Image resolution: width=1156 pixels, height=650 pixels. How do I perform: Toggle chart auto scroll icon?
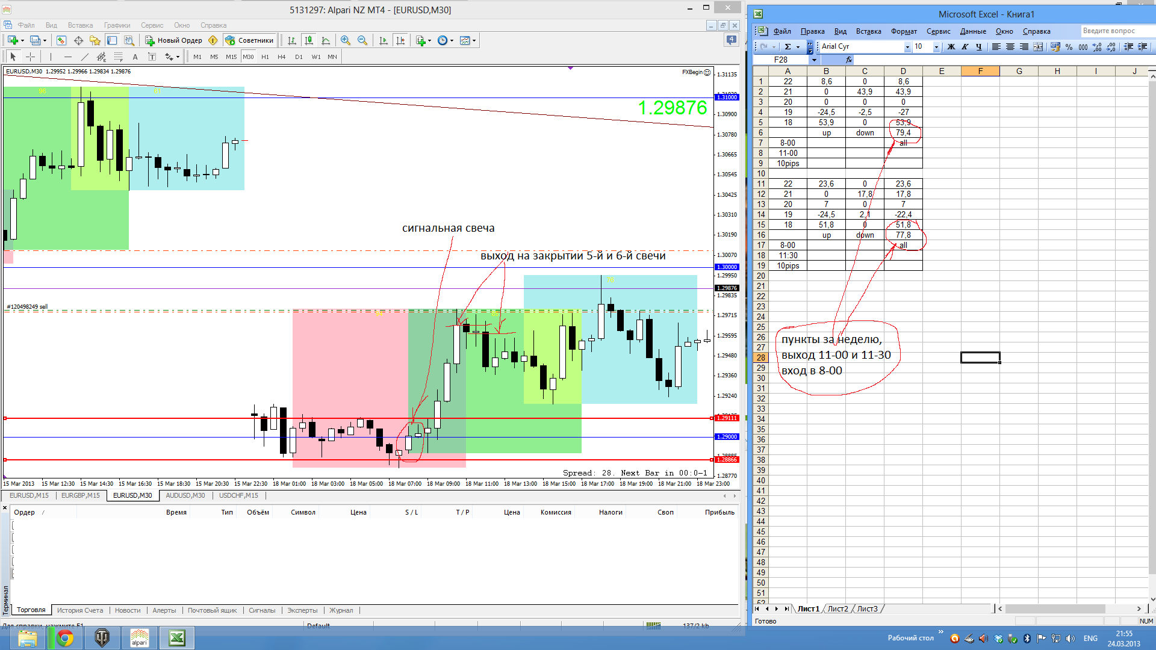point(384,40)
